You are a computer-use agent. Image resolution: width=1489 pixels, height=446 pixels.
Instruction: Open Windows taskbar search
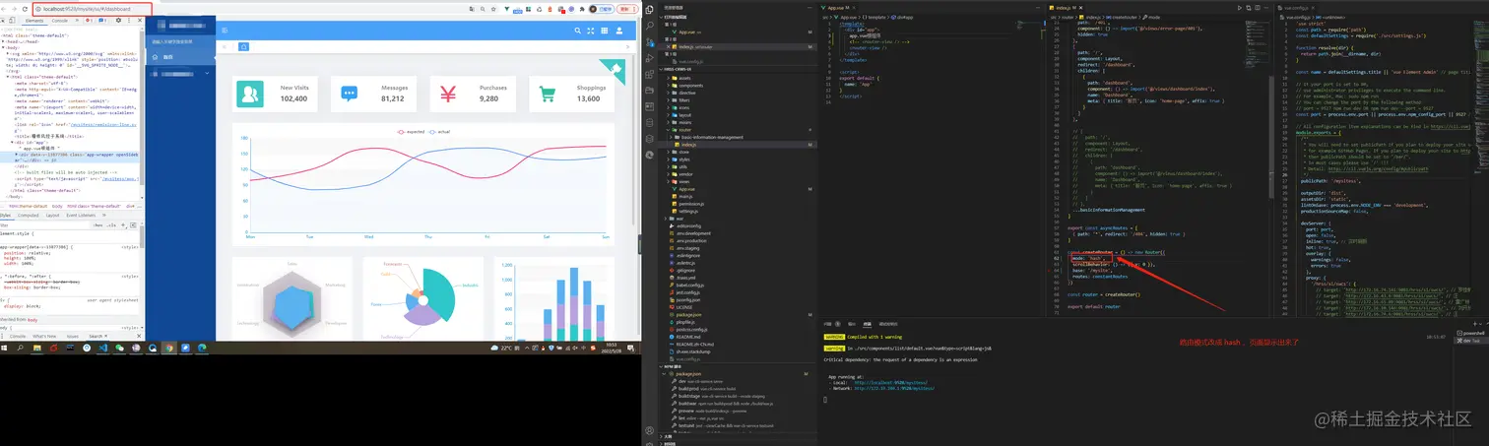21,348
